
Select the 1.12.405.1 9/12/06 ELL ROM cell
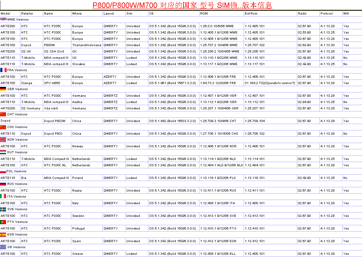coord(221,254)
